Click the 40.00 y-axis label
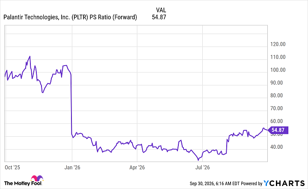 click(276, 147)
